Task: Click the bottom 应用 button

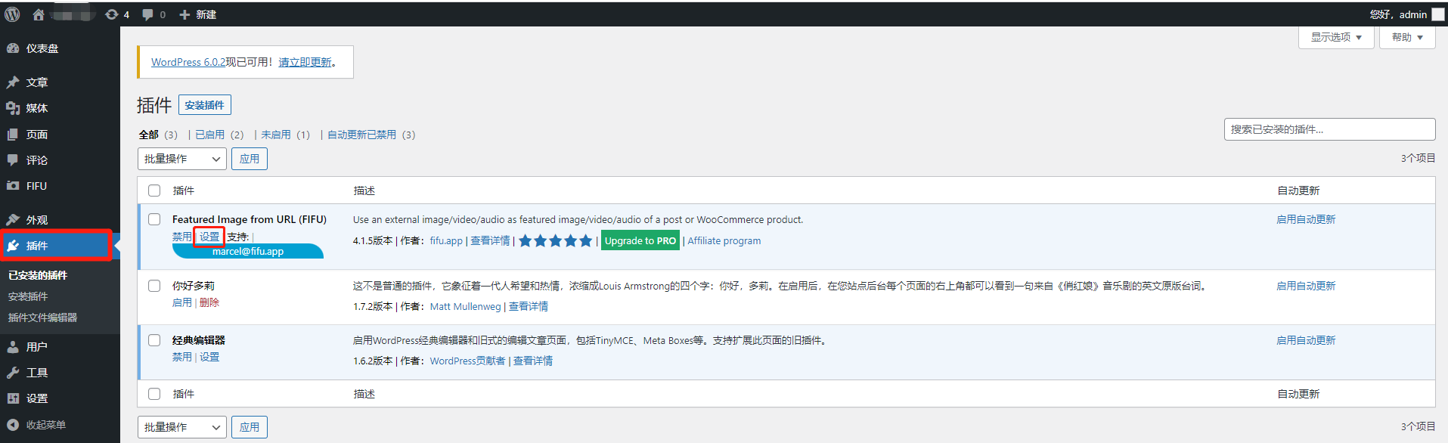Action: click(x=249, y=427)
